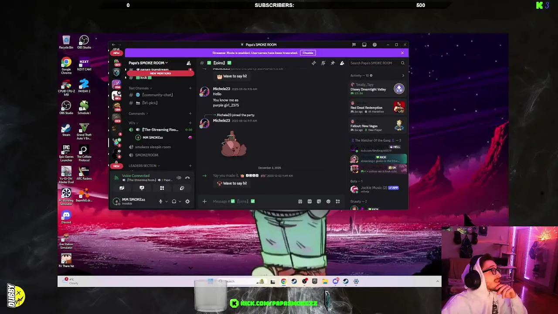
Task: Click the flag icon in Discord title bar
Action: point(354,44)
